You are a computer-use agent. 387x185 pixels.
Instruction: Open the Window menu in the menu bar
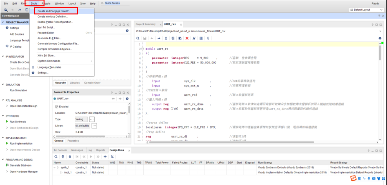[59, 4]
